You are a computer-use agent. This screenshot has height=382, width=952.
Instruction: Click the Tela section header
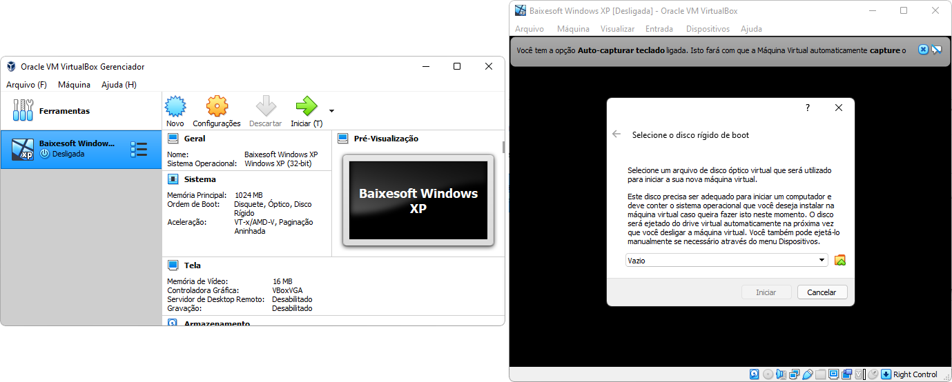click(193, 265)
